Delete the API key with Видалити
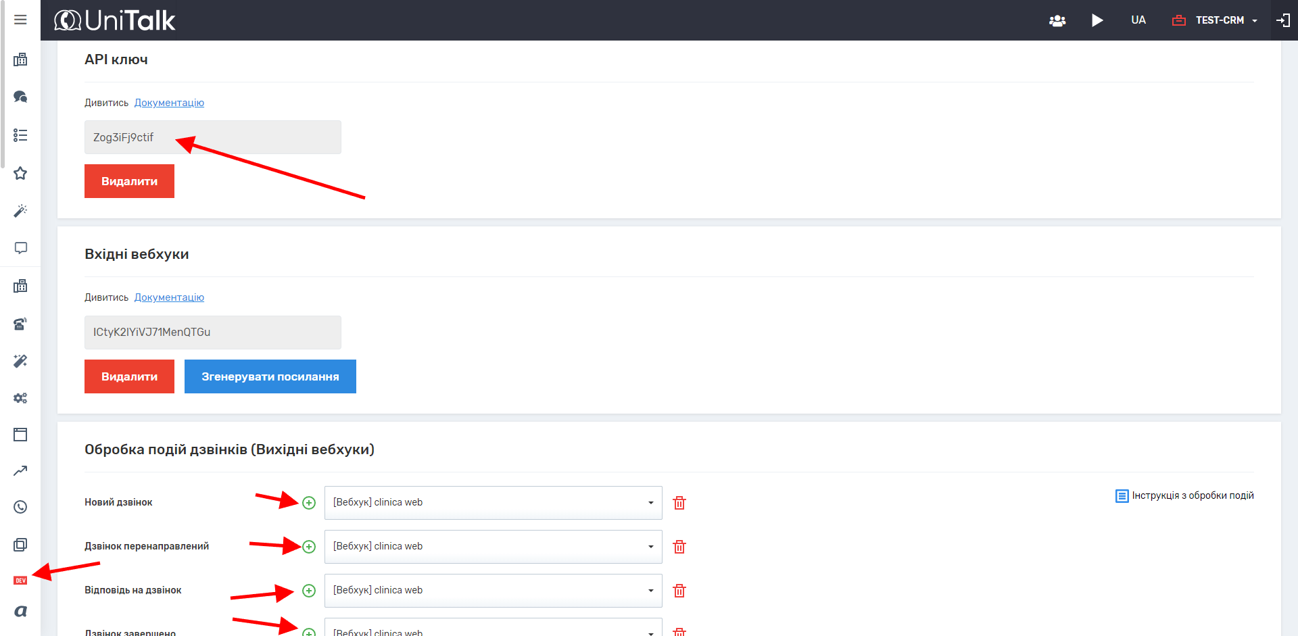This screenshot has height=636, width=1298. click(129, 181)
